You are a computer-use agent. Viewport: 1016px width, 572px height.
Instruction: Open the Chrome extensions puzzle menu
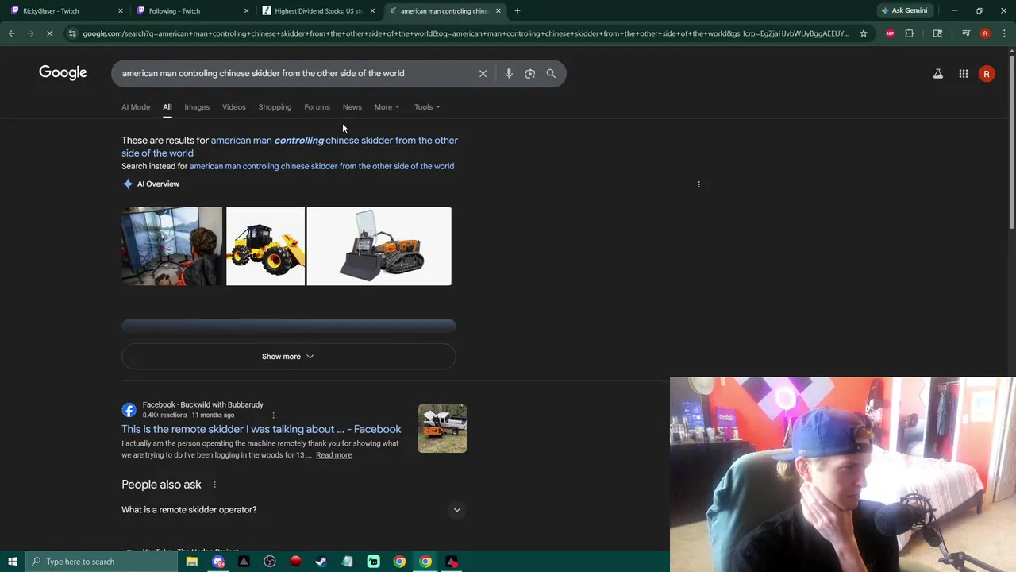pyautogui.click(x=910, y=33)
